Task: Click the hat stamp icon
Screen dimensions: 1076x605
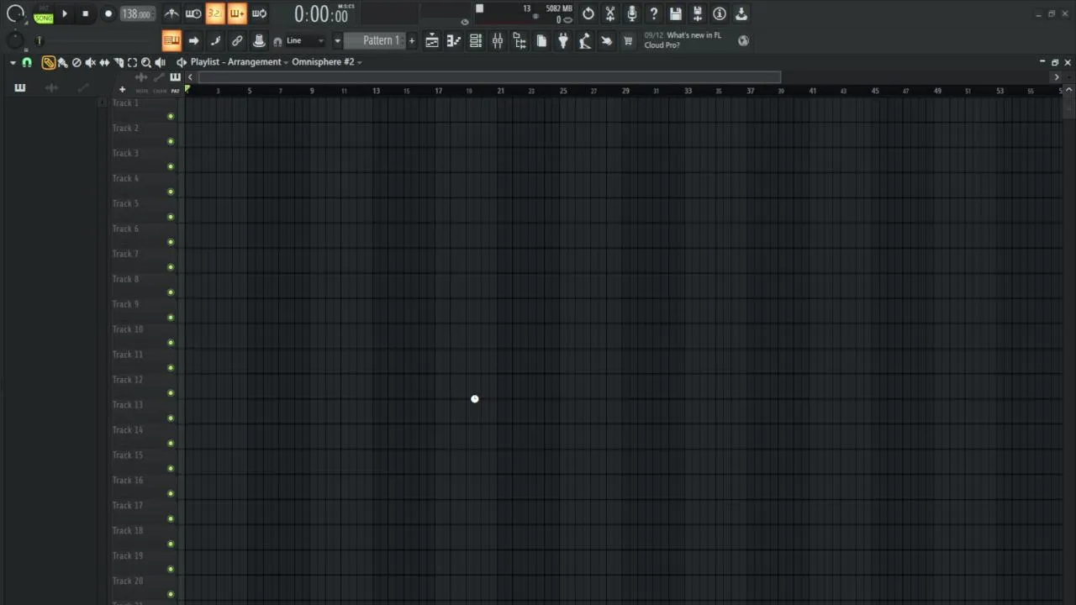Action: click(259, 40)
